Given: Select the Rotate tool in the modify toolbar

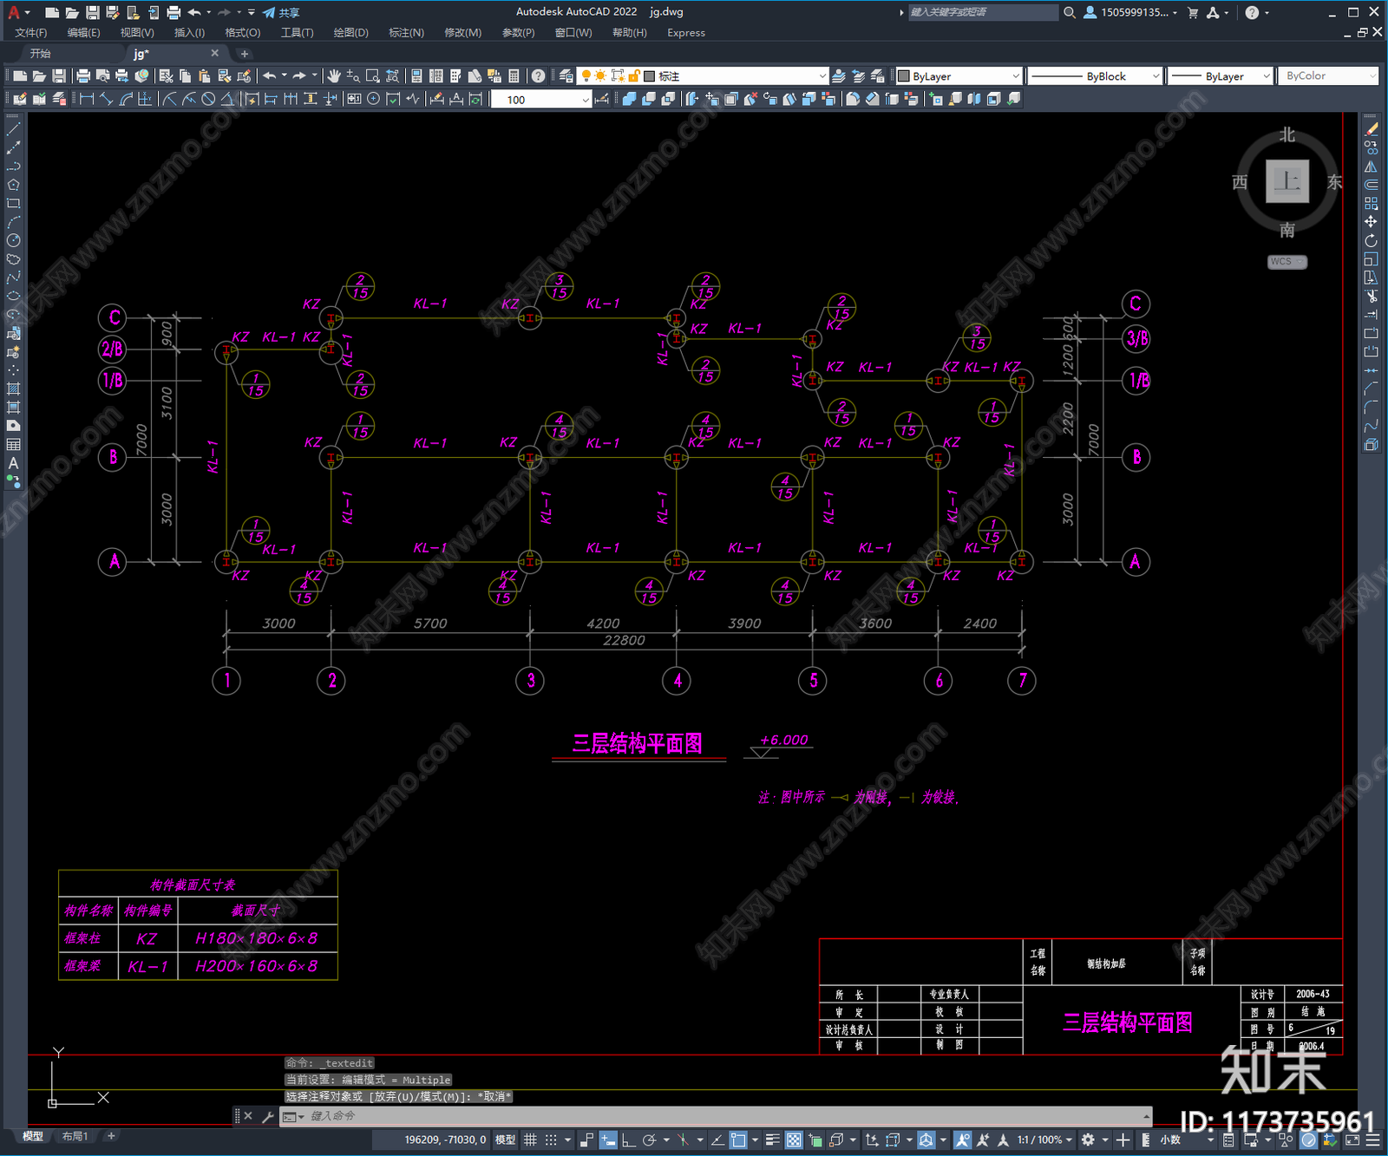Looking at the screenshot, I should pyautogui.click(x=1371, y=240).
